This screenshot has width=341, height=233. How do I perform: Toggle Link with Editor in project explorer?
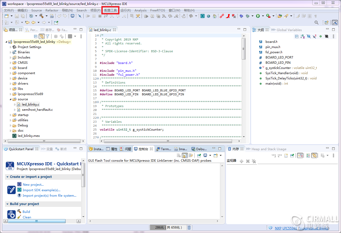pyautogui.click(x=42, y=37)
